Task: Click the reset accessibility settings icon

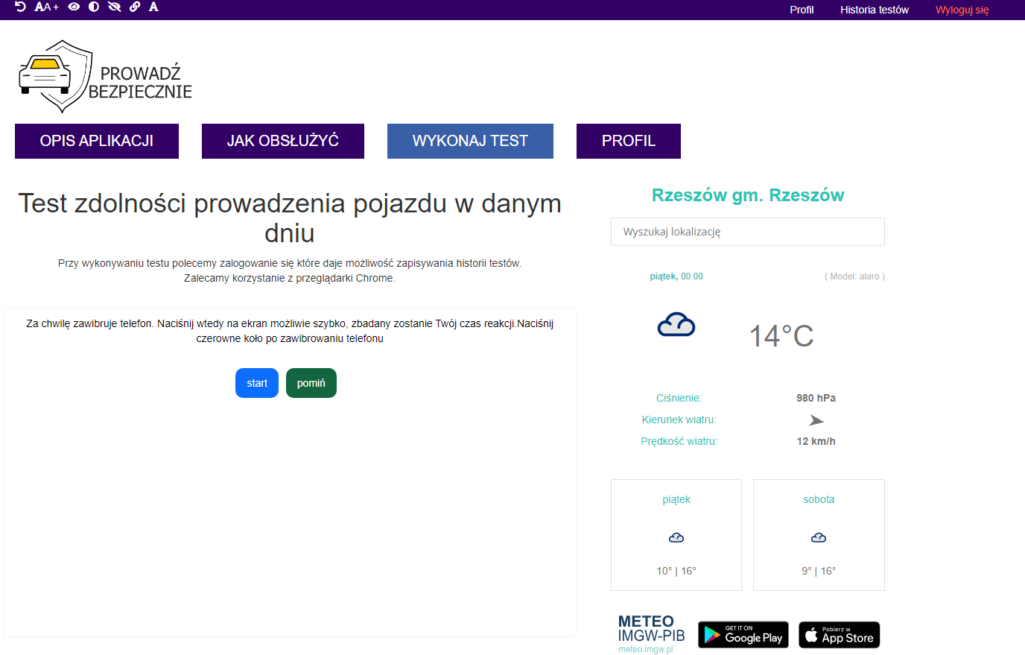Action: click(x=20, y=7)
